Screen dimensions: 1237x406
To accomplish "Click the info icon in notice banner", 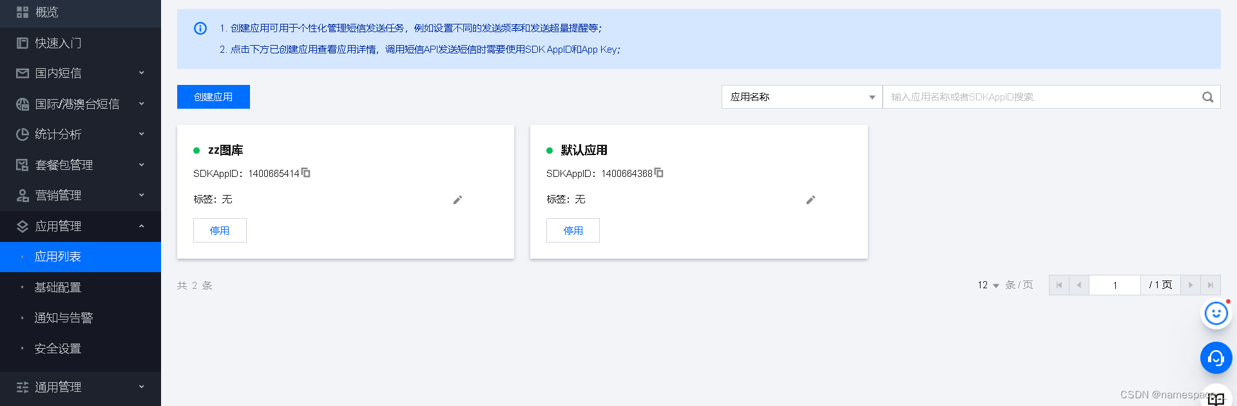I will [200, 28].
